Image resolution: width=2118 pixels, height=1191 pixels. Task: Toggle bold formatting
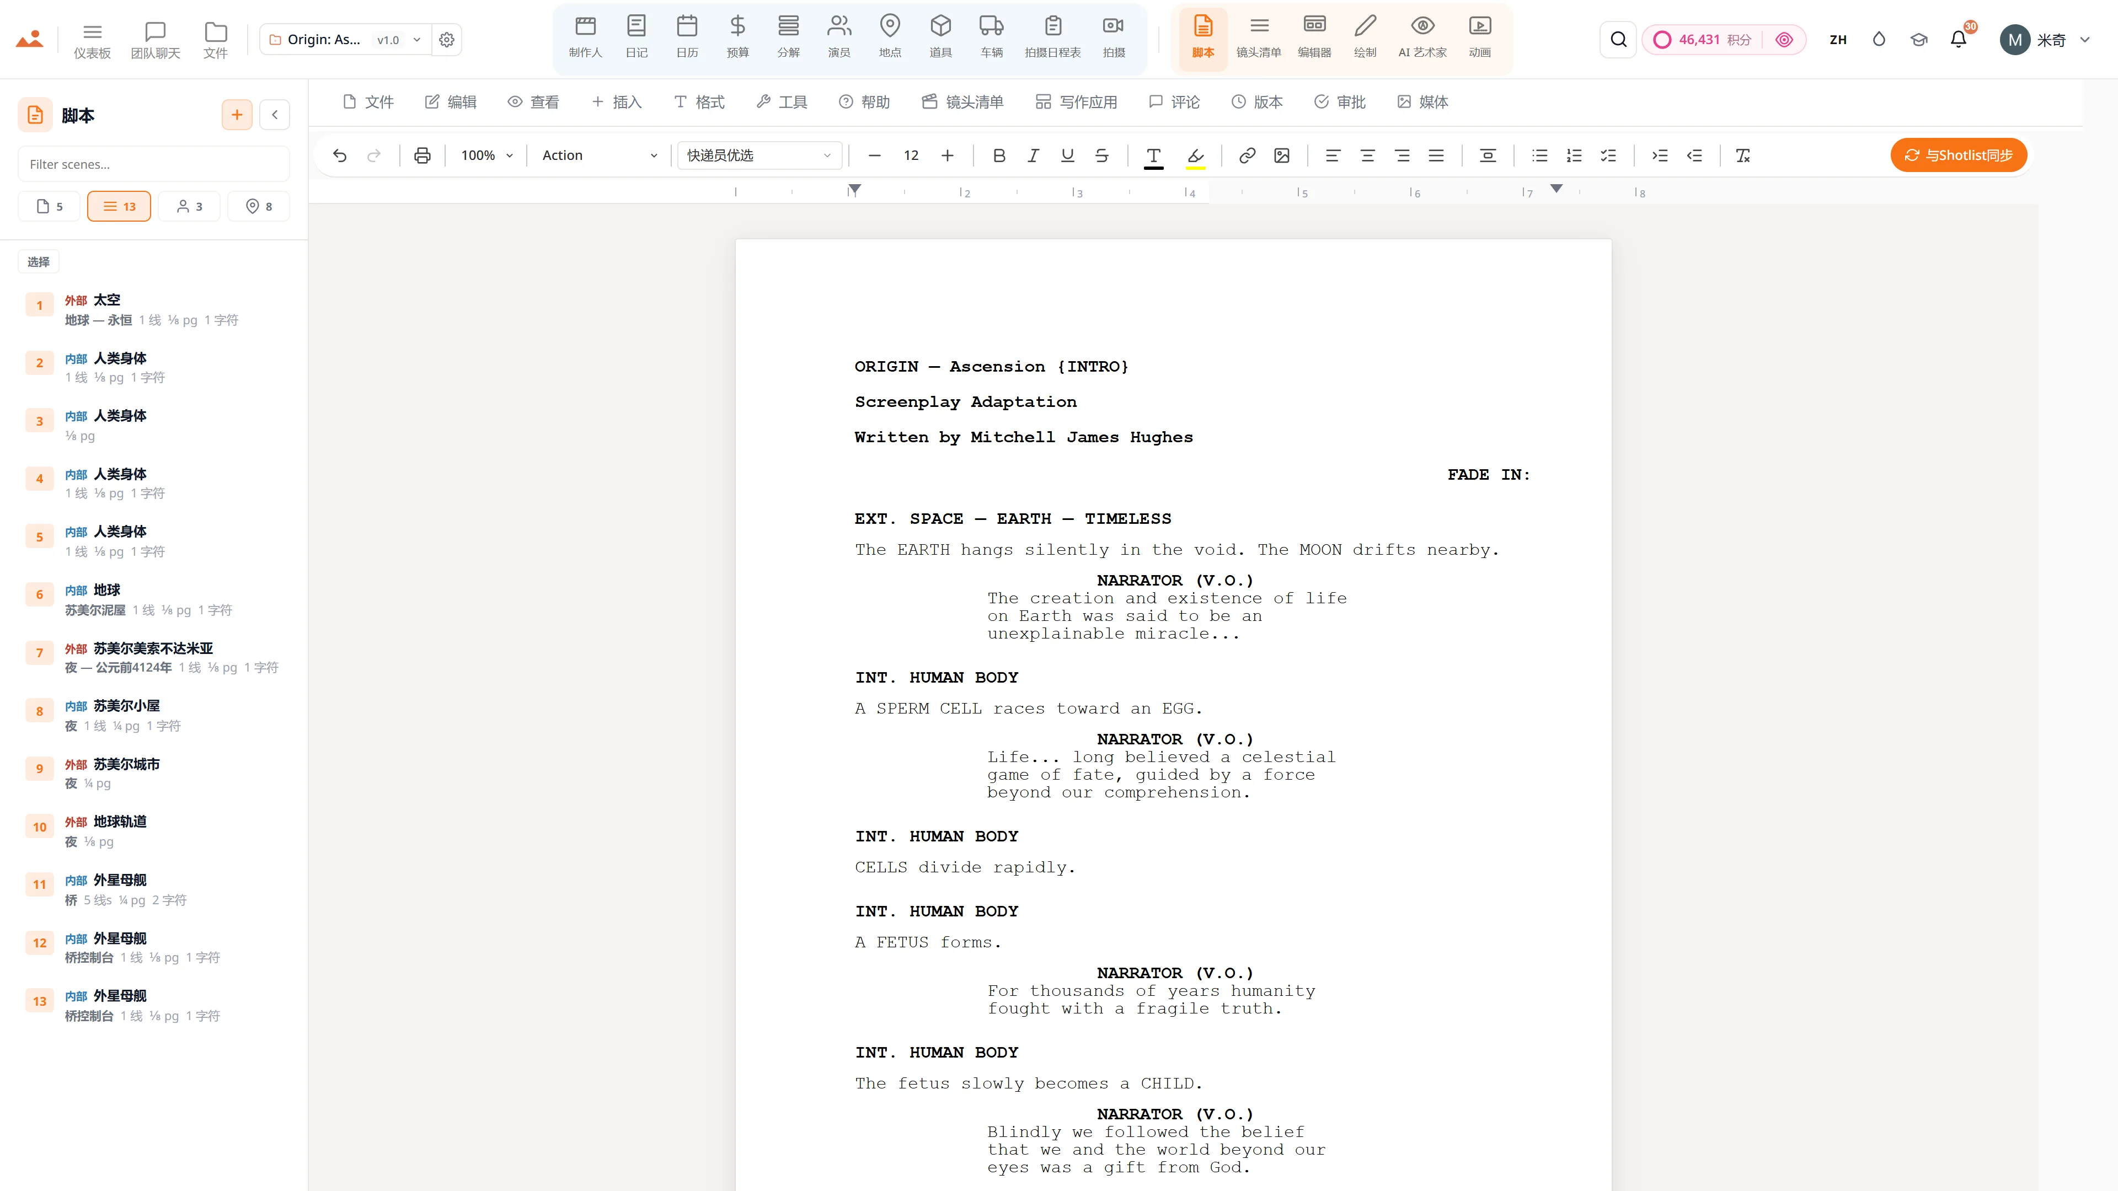[999, 155]
